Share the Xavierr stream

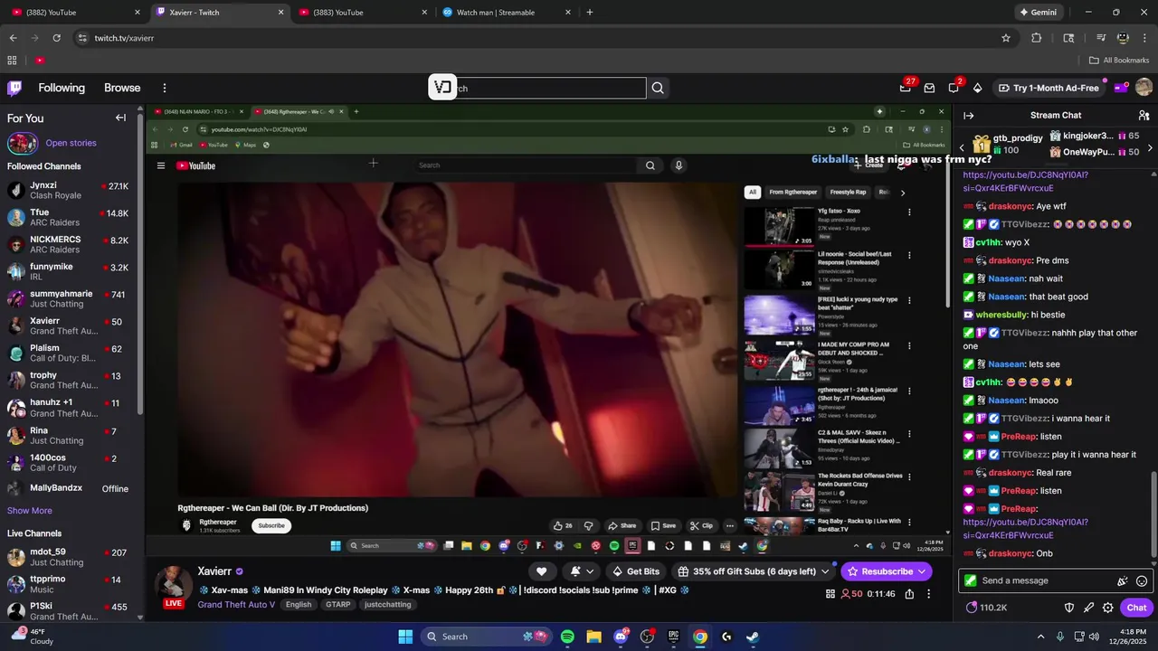click(x=909, y=594)
